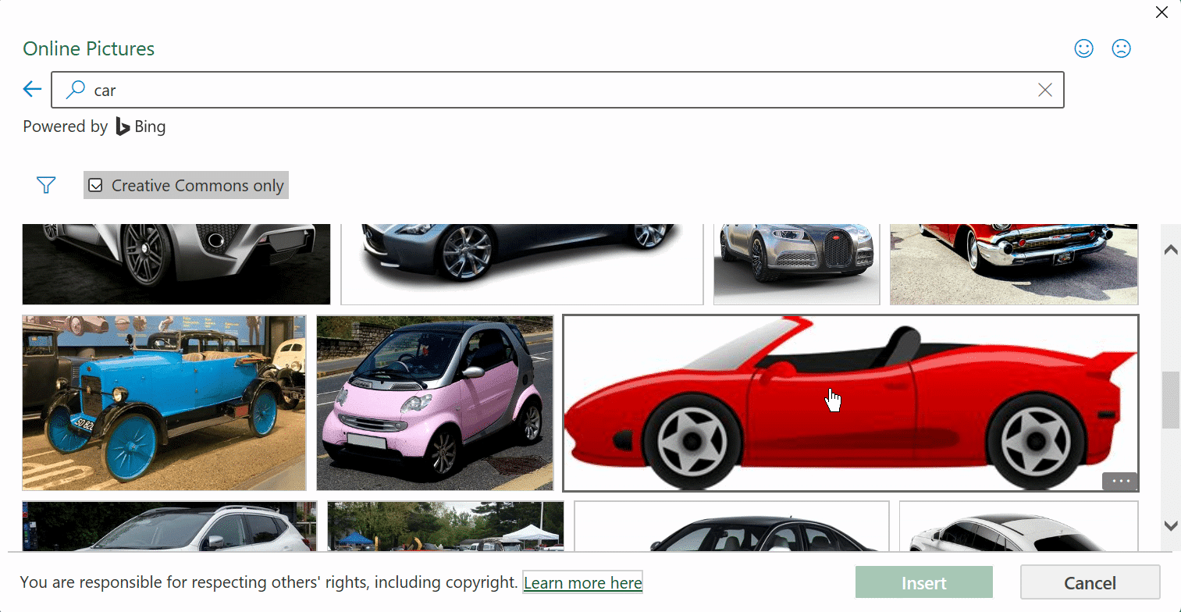
Task: Send positive feedback with smiley face
Action: tap(1083, 48)
